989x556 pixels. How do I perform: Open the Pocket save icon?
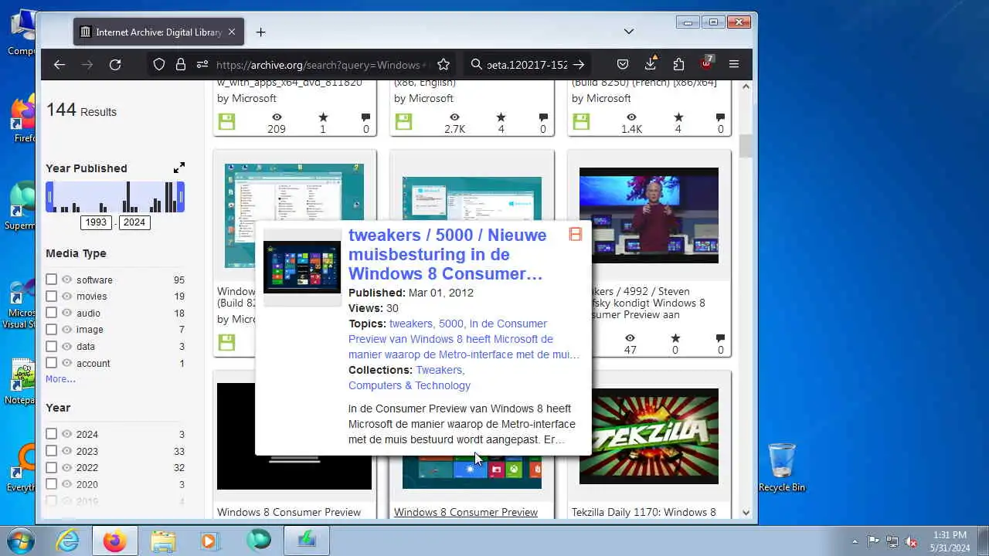[623, 65]
